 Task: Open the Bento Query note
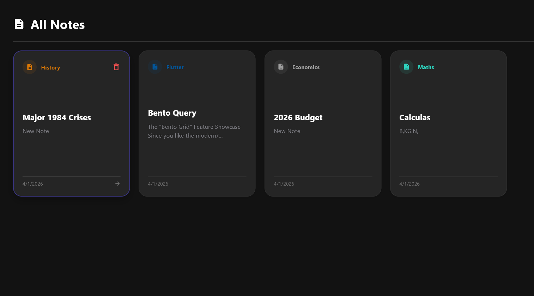click(172, 113)
